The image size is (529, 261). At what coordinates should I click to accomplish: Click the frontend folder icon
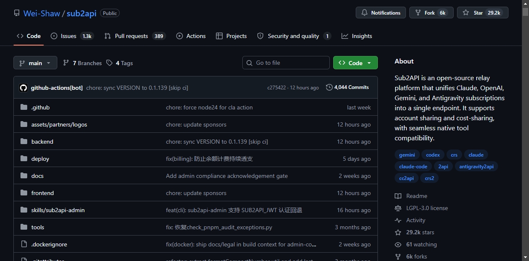click(24, 193)
